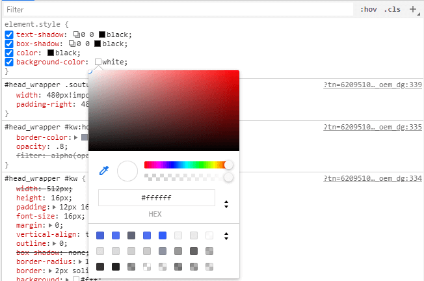
Task: Open the .cls element classes pane
Action: (392, 10)
